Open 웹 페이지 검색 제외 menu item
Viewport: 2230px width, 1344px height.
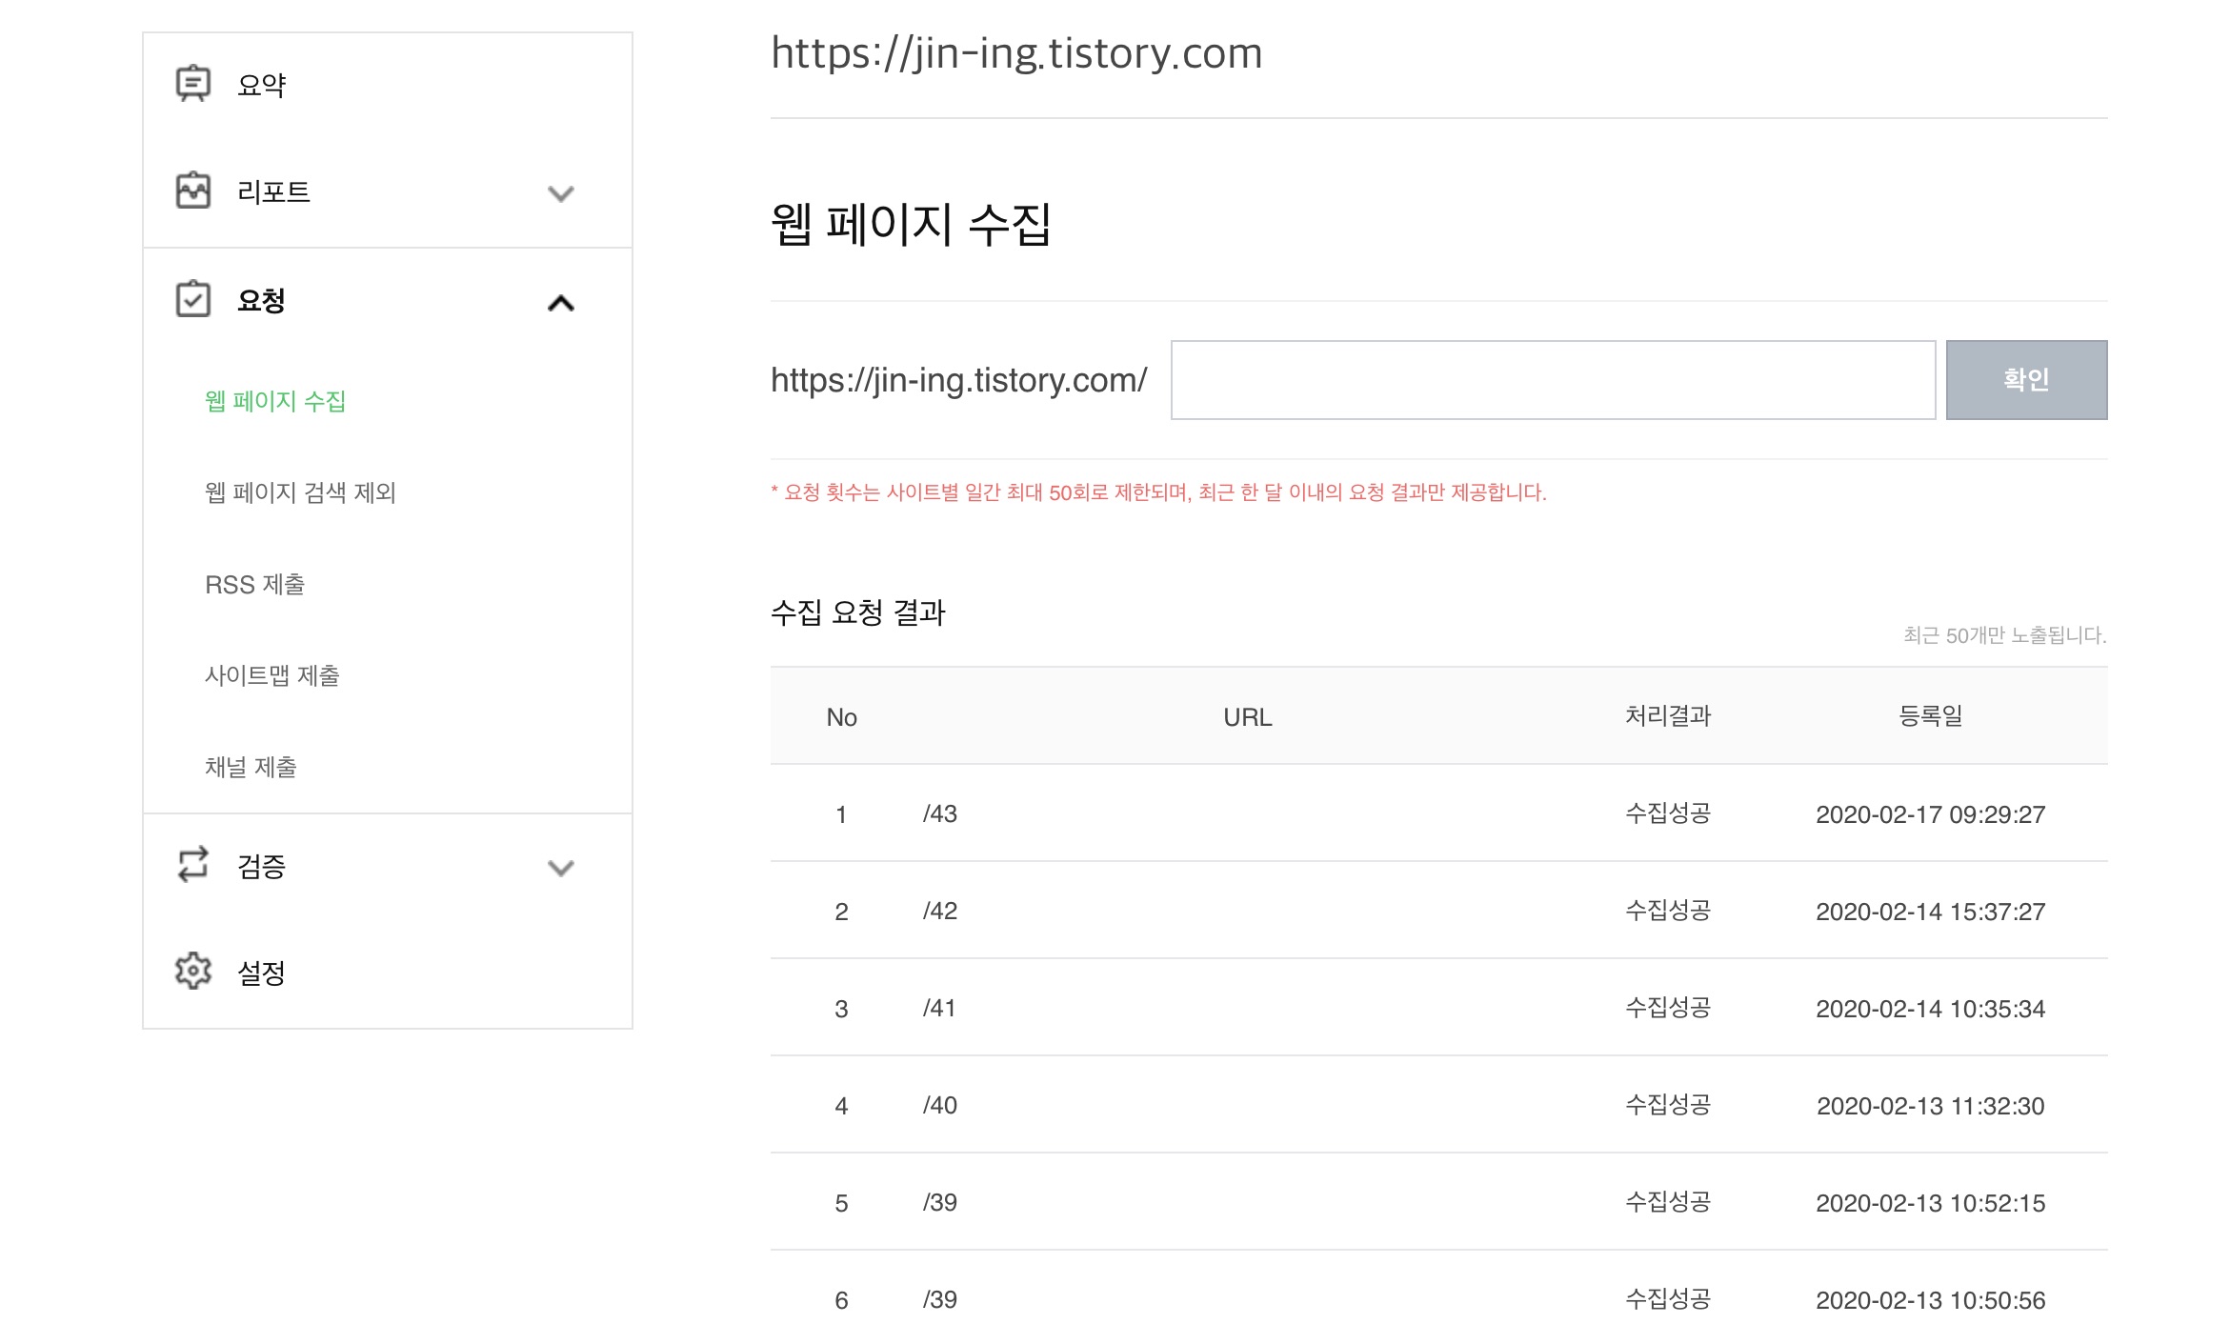[300, 492]
